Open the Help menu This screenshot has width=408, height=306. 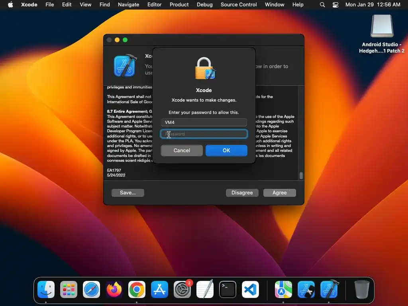[298, 4]
